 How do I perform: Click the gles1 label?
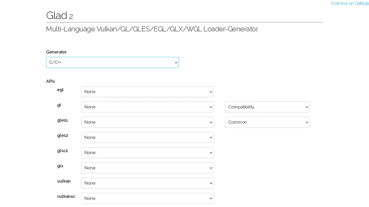point(62,120)
